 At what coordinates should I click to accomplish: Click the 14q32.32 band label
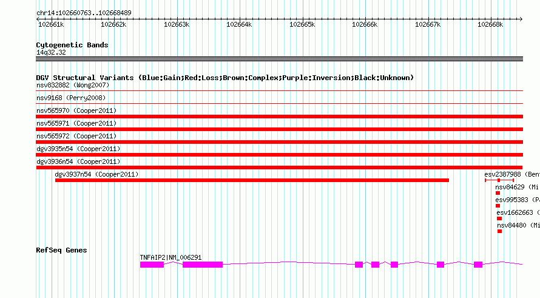51,52
